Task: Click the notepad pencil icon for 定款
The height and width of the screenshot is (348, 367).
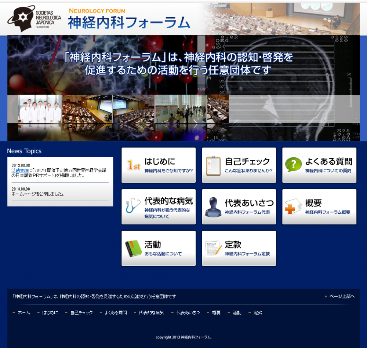Action: (x=213, y=248)
